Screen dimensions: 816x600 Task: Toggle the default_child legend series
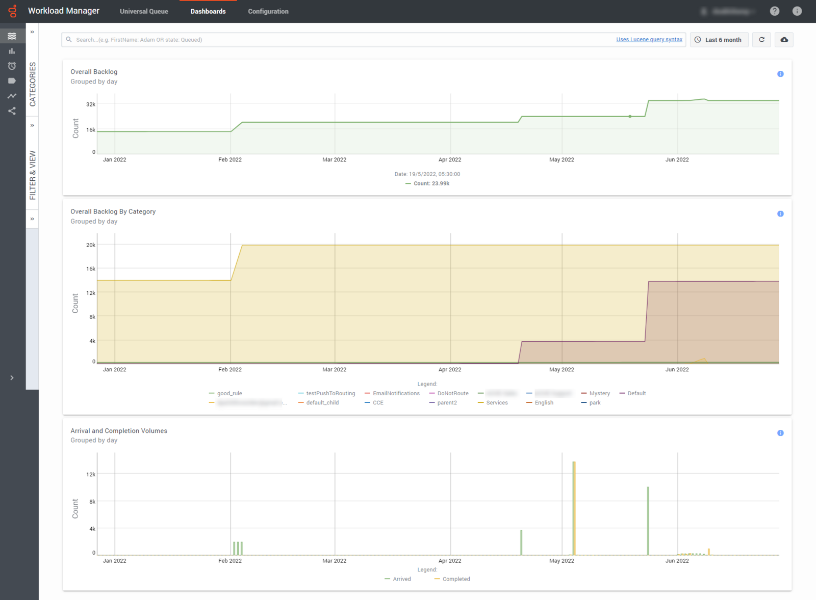click(x=318, y=402)
